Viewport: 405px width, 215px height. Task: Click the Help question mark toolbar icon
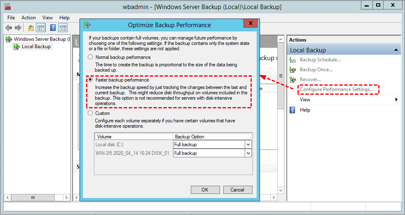[x=53, y=28]
